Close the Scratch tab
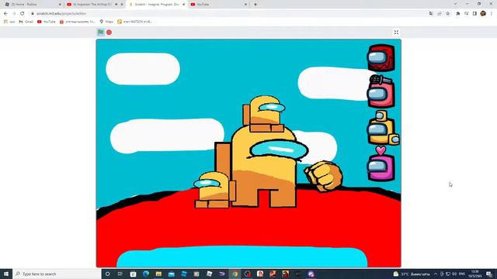Screen dimensions: 497x279 183,5
